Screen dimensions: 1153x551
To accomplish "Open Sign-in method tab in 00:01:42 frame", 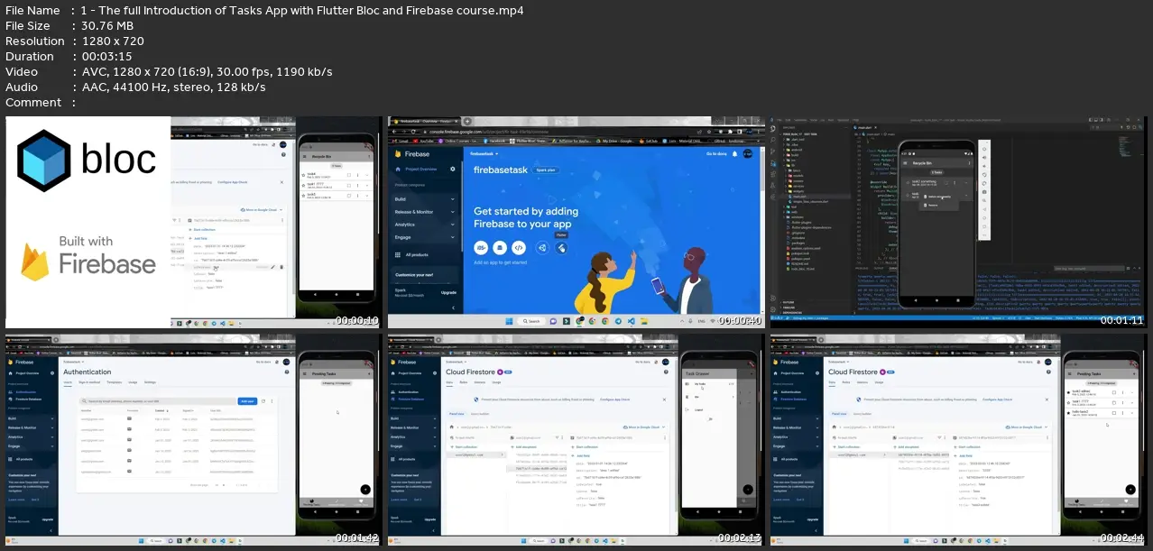I will (x=89, y=381).
